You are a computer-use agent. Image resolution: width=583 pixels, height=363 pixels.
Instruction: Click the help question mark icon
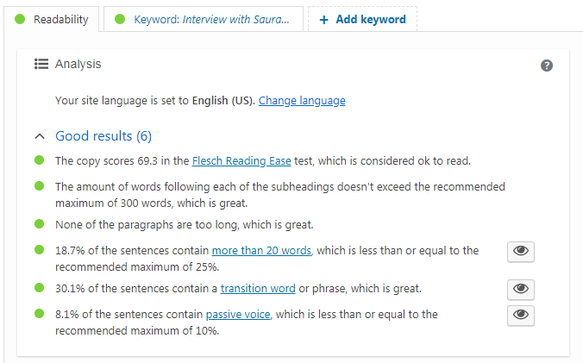click(x=546, y=66)
